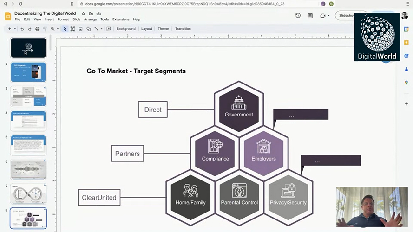Toggle the paint format tool
413x232 pixels.
[45, 29]
